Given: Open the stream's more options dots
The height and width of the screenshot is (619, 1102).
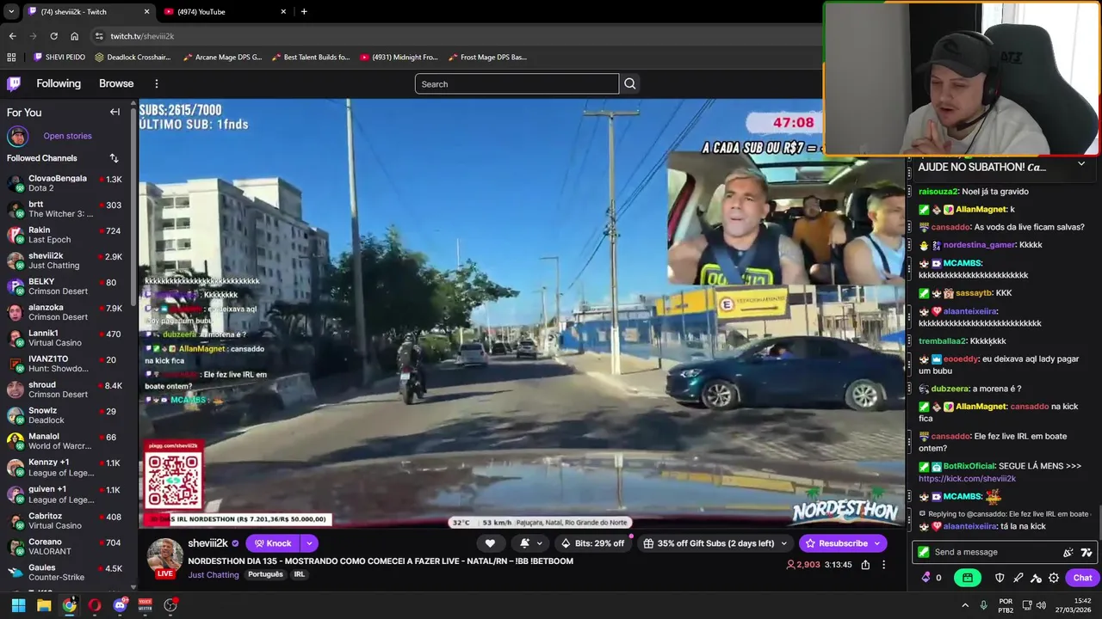Looking at the screenshot, I should [883, 565].
